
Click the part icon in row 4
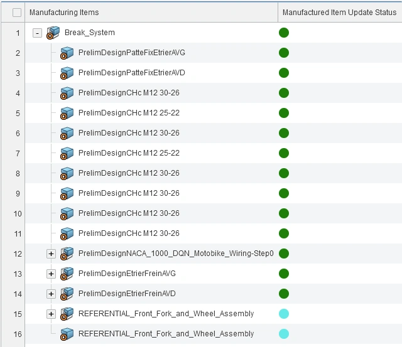coord(67,93)
